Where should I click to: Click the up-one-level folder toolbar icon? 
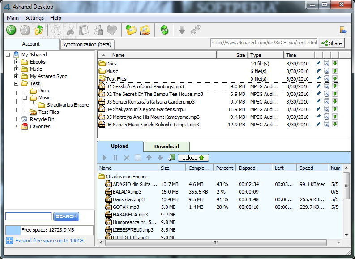point(39,30)
